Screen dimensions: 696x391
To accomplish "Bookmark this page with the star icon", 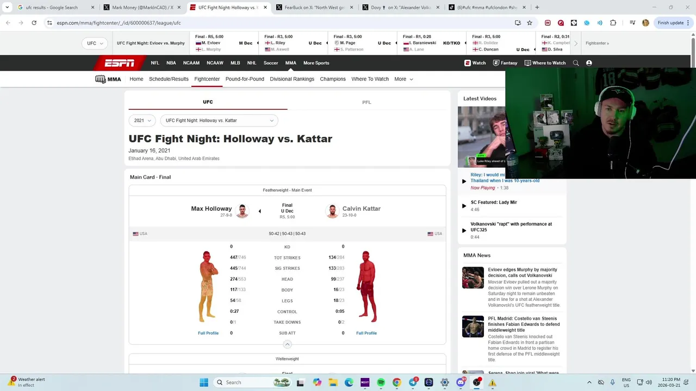I will [x=530, y=23].
